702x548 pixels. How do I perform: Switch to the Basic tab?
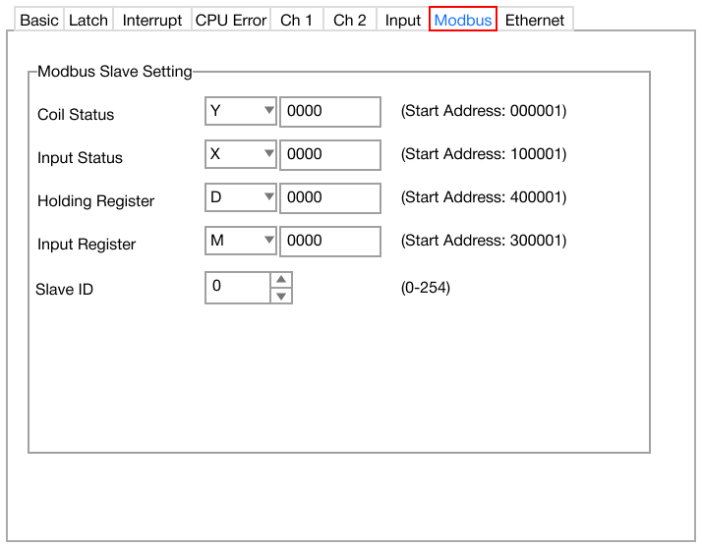click(x=39, y=20)
